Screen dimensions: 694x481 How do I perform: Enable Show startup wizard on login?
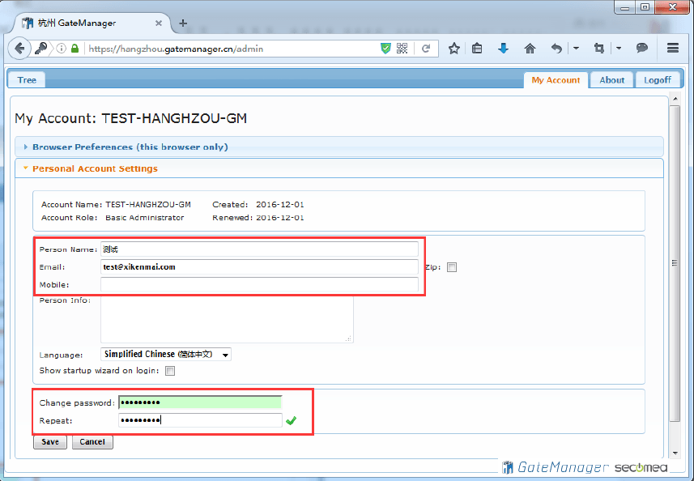click(x=170, y=371)
